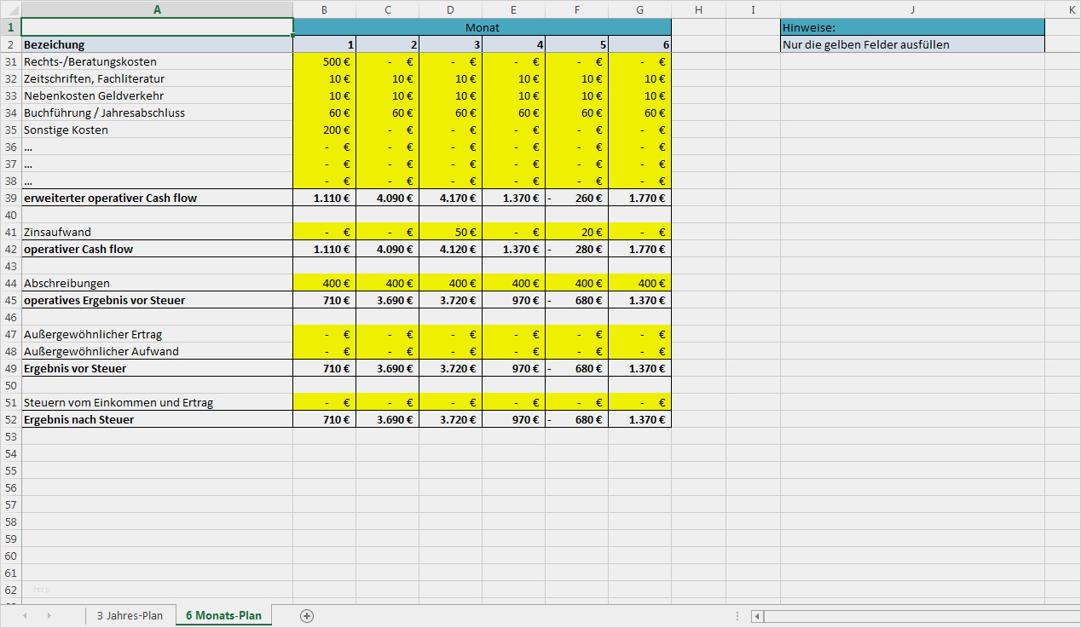Select the 6 Monats-Plan sheet tab
The height and width of the screenshot is (628, 1081).
coord(223,615)
